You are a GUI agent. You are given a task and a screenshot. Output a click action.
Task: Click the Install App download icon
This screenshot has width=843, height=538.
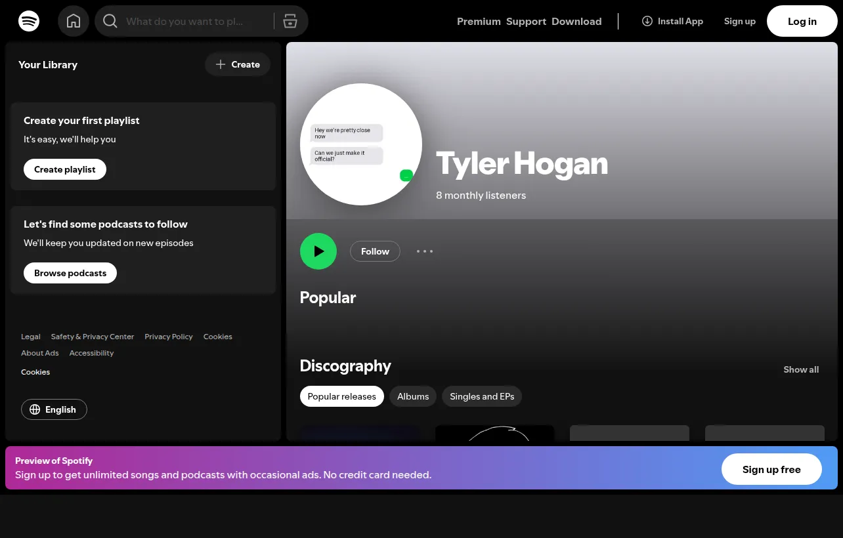coord(647,21)
